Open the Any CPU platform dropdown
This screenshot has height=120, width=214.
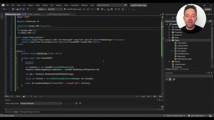tap(55, 9)
